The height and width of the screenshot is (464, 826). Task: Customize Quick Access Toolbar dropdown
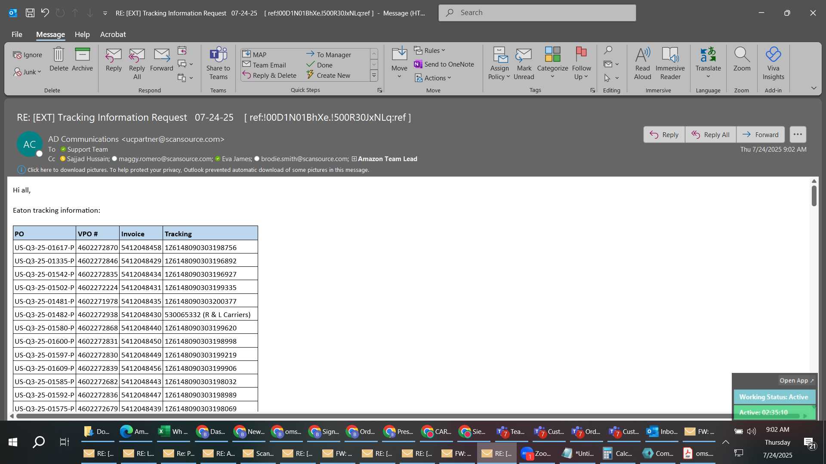pos(105,13)
